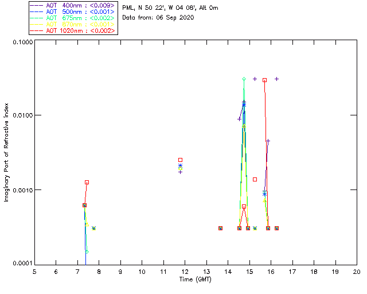Screen dimensions: 367x294
Task: Click the x-axis tick label 20
Action: tap(357, 272)
